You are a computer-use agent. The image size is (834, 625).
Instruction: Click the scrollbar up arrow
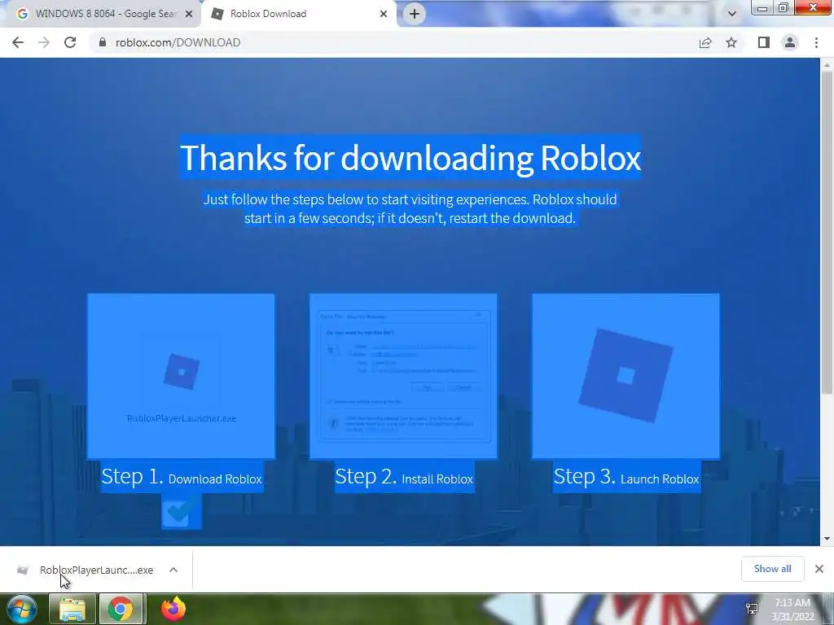click(827, 65)
